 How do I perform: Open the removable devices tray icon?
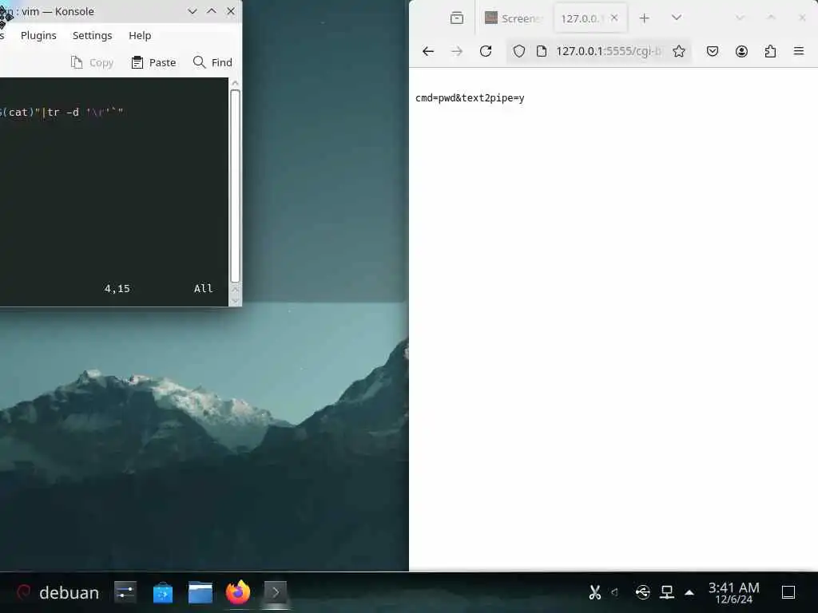click(x=643, y=593)
